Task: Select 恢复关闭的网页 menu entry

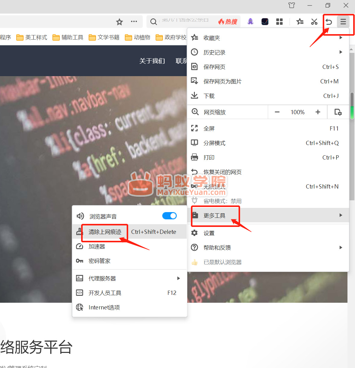Action: 268,172
